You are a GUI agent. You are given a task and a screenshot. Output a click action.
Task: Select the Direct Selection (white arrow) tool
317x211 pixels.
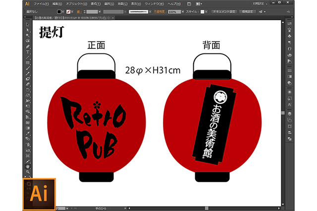[x=28, y=30]
